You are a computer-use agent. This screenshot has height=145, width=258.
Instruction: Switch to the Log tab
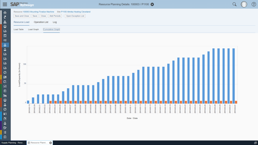[55, 22]
